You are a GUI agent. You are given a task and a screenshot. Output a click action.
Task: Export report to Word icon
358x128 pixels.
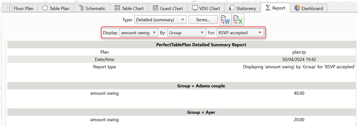[x=225, y=20]
